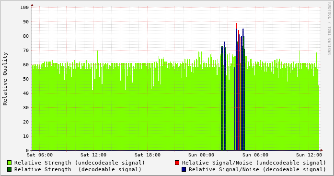Select the Sat 18:00 time axis label
334x176 pixels.
[148, 155]
